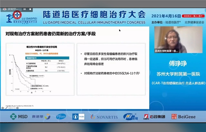Click the CSPC 石药集团 sponsor logo
The image size is (206, 132).
coord(154,116)
